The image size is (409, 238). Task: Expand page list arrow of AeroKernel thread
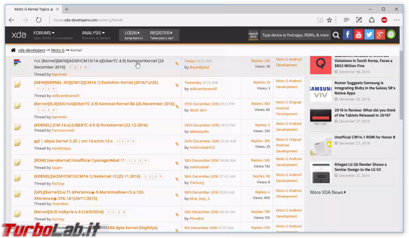click(145, 160)
